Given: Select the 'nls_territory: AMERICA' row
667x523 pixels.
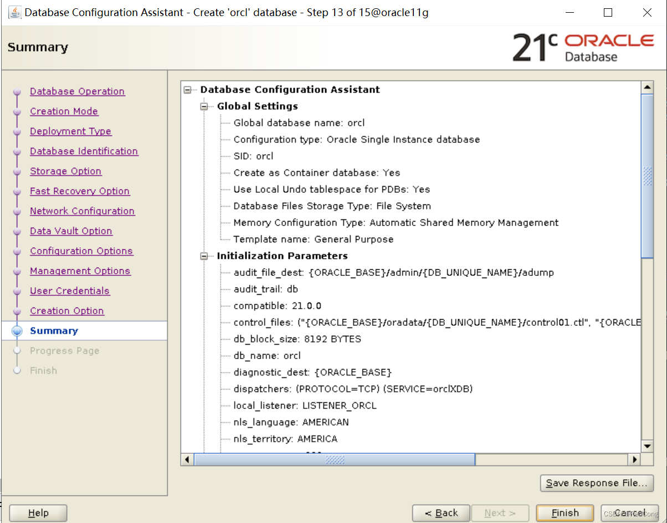Looking at the screenshot, I should click(x=285, y=439).
